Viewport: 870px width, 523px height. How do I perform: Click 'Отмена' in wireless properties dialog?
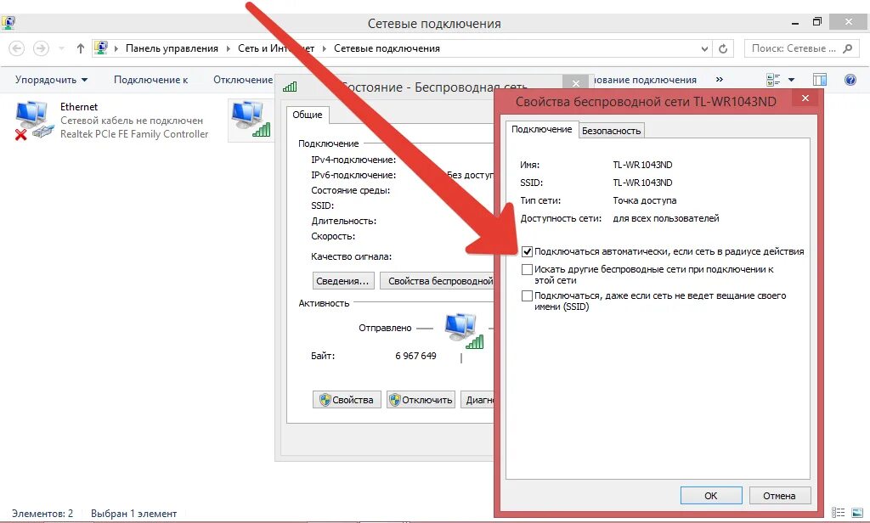tap(779, 496)
